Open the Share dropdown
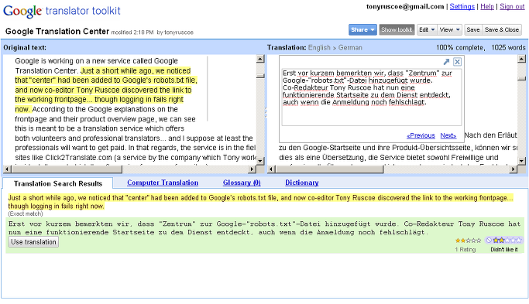529x304 pixels. pos(362,29)
